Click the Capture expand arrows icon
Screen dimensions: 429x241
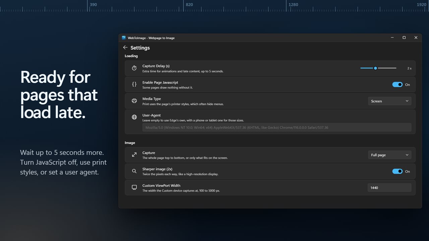pyautogui.click(x=134, y=155)
